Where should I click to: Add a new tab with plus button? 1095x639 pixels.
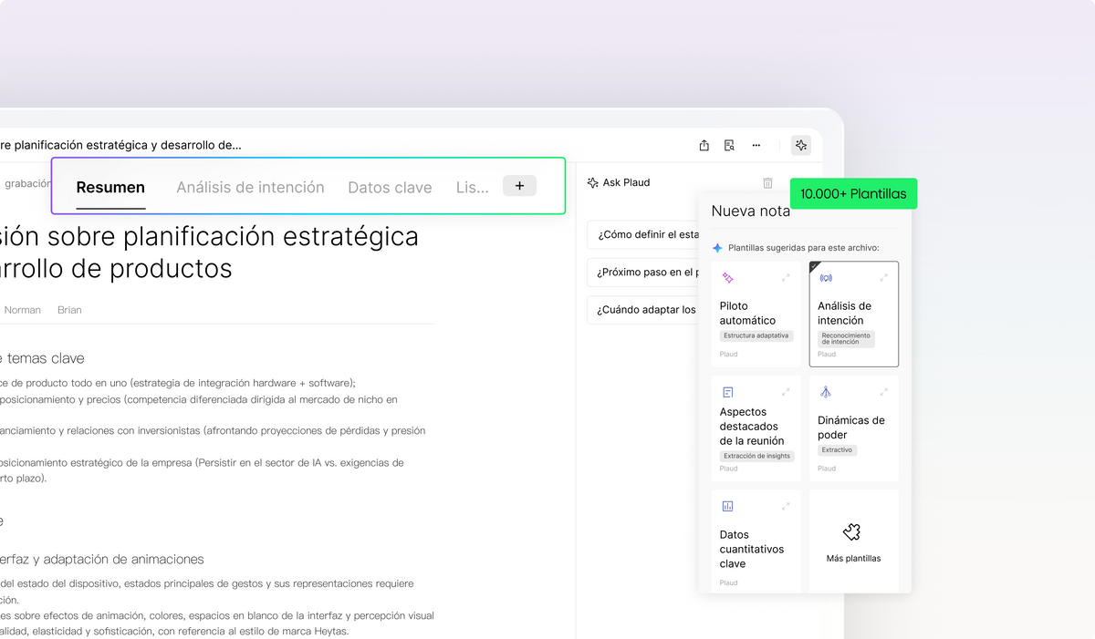[x=519, y=186]
